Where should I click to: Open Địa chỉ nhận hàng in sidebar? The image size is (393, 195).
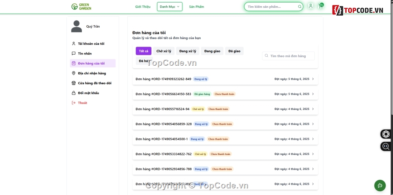(x=93, y=73)
